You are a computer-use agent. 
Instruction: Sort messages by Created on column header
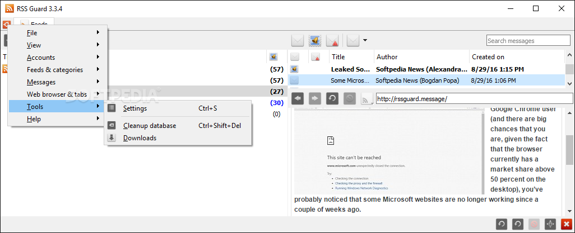click(x=517, y=56)
